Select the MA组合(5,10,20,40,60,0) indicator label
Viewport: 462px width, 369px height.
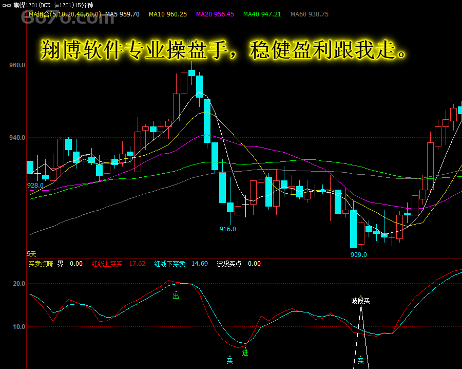click(x=65, y=14)
